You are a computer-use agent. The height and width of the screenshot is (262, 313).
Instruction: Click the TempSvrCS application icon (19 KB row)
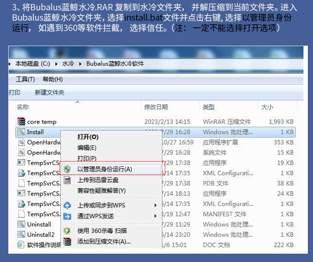[21, 162]
